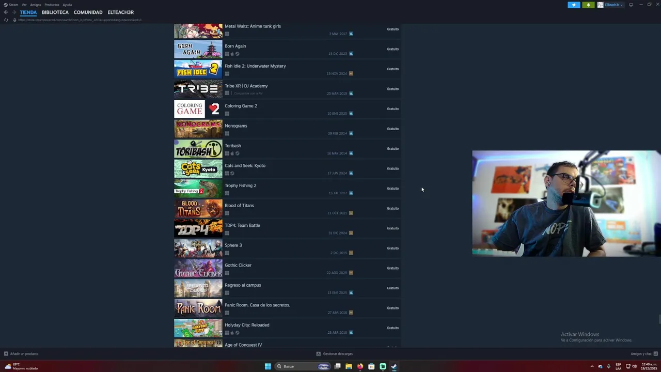Click Añadir un producto
The height and width of the screenshot is (372, 661).
tap(21, 354)
